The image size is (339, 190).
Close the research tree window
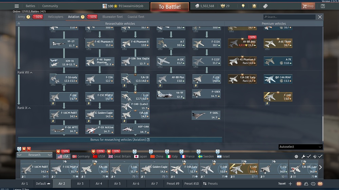[x=320, y=17]
